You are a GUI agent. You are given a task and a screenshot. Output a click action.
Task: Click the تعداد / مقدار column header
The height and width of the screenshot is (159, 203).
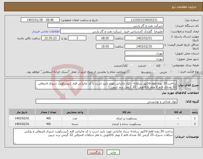point(48,112)
